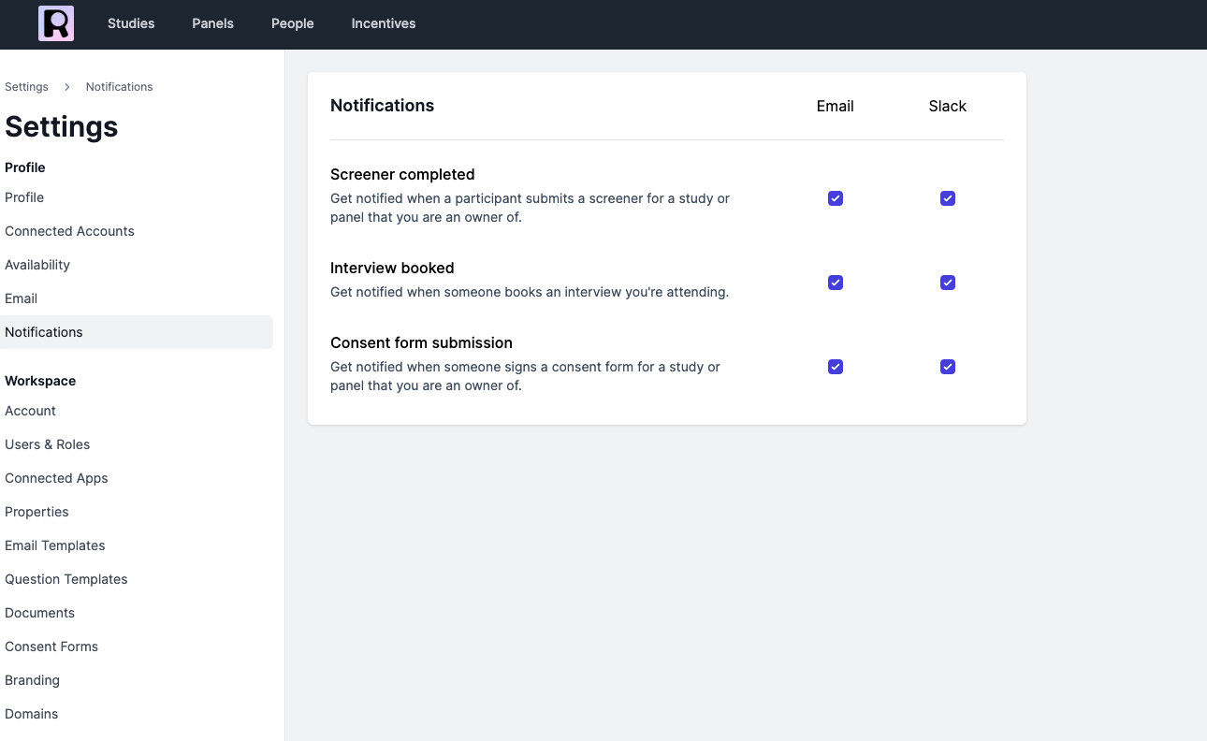Disable Email for Consent form submission
The image size is (1207, 741).
pyautogui.click(x=836, y=367)
